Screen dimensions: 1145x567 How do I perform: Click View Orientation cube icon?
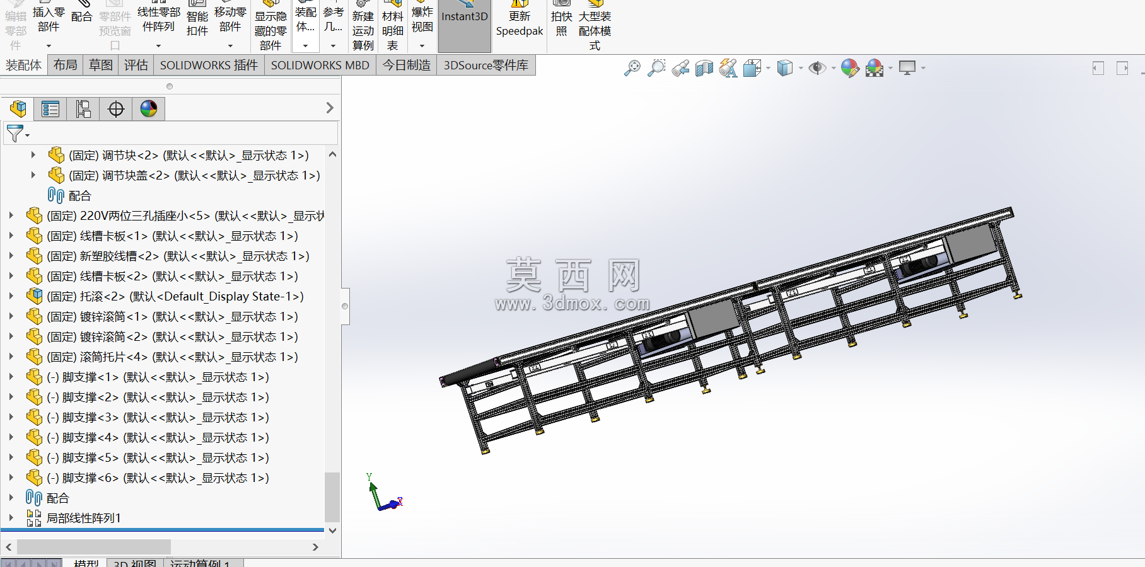click(752, 68)
